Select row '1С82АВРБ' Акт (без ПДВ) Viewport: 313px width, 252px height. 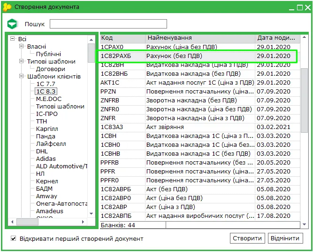coord(200,189)
